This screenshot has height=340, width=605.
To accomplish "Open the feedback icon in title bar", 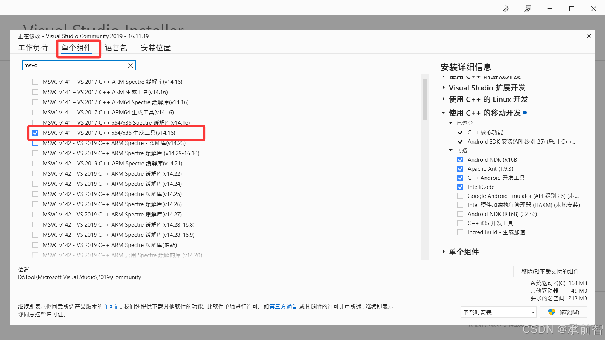I will click(x=528, y=8).
